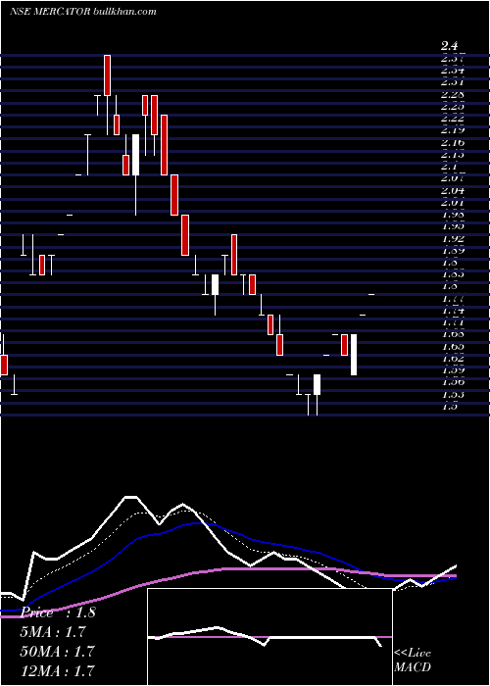The width and height of the screenshot is (490, 686).
Task: Click the 'Price : 1.8' readout
Action: [58, 612]
